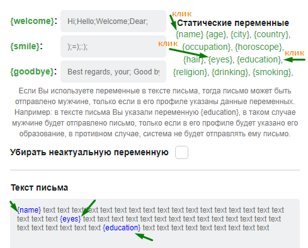Insert the {drinking} static variable

click(x=230, y=72)
